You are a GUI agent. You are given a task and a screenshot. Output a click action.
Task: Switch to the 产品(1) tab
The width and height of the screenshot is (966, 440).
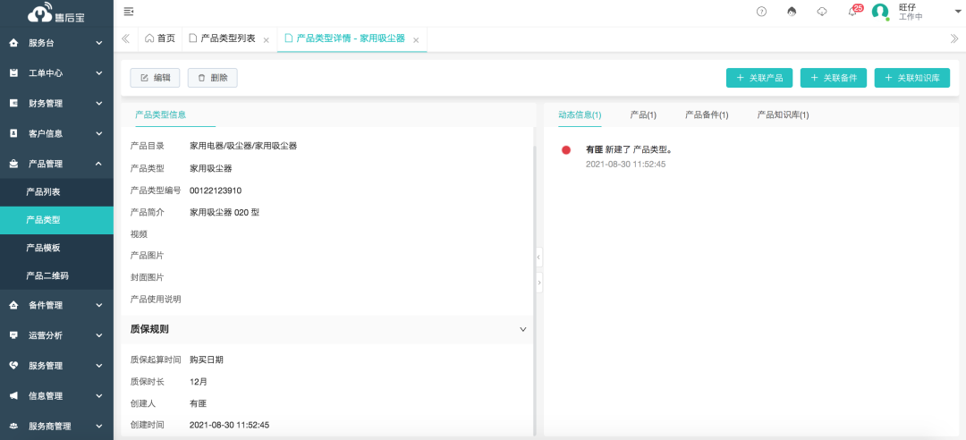click(x=643, y=114)
